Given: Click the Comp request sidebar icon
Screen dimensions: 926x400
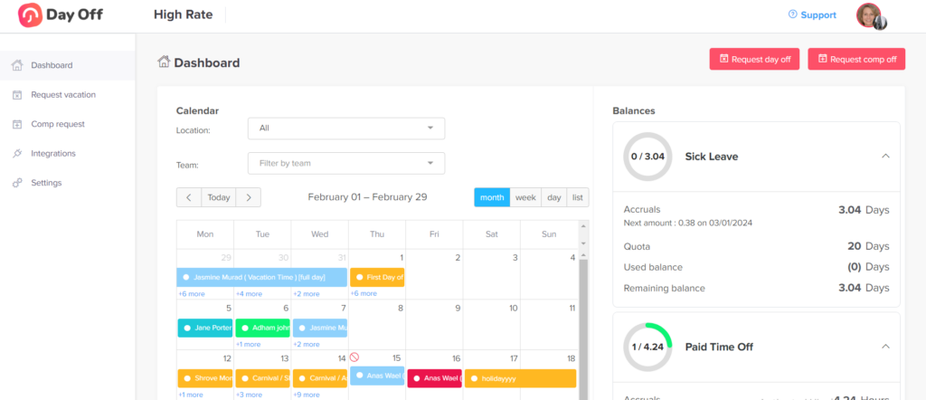Looking at the screenshot, I should (17, 124).
